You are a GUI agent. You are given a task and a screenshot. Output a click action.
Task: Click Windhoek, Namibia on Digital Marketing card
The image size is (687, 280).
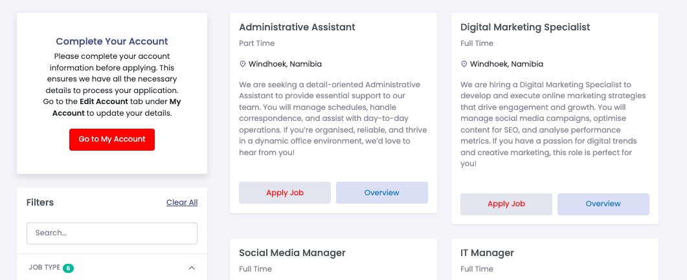(506, 64)
